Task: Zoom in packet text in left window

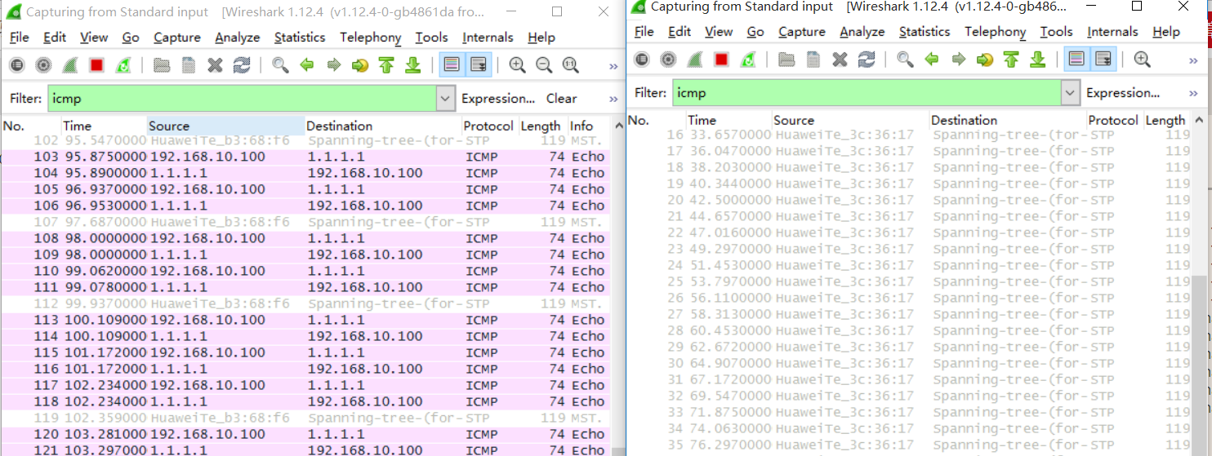Action: tap(517, 65)
